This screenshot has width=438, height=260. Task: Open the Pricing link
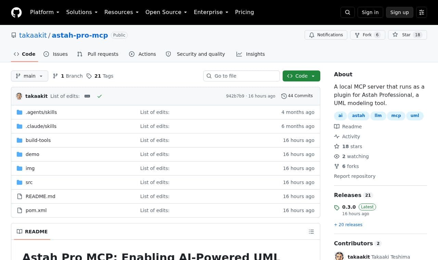pos(244,12)
